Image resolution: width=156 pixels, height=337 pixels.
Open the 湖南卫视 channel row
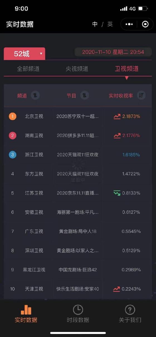pyautogui.click(x=78, y=136)
